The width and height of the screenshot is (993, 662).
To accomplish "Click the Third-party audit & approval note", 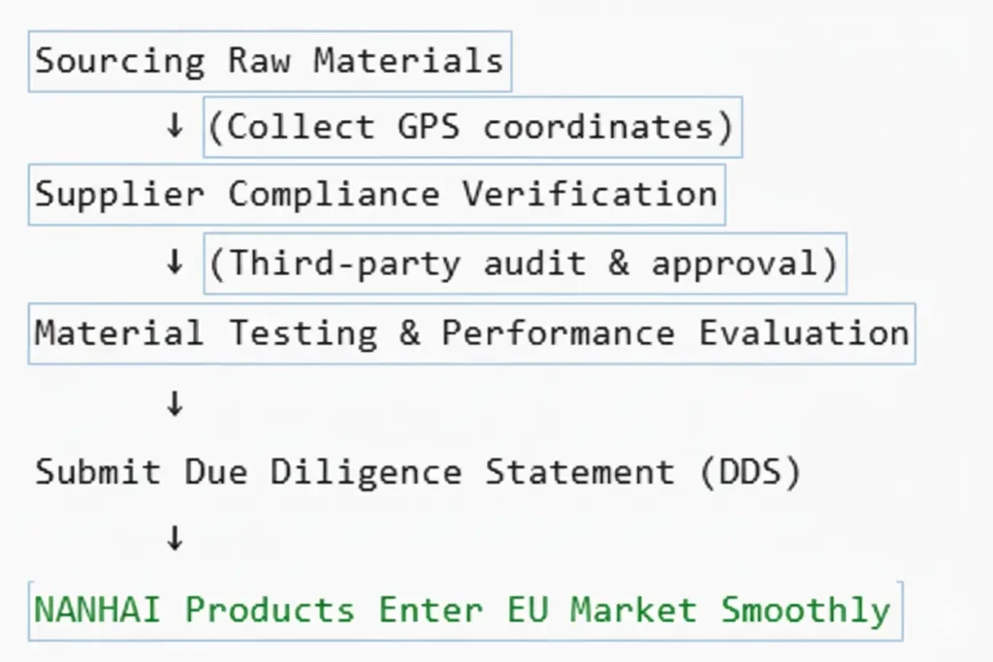I will point(525,264).
